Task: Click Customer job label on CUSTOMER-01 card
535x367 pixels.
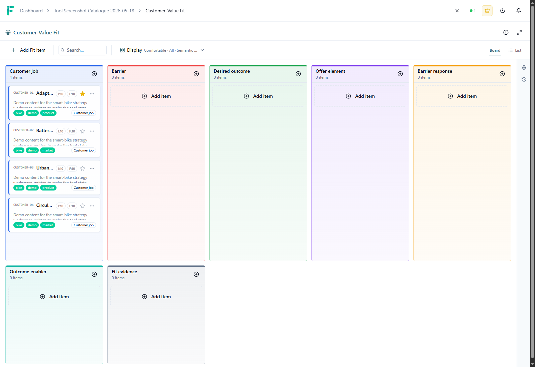Action: (84, 113)
